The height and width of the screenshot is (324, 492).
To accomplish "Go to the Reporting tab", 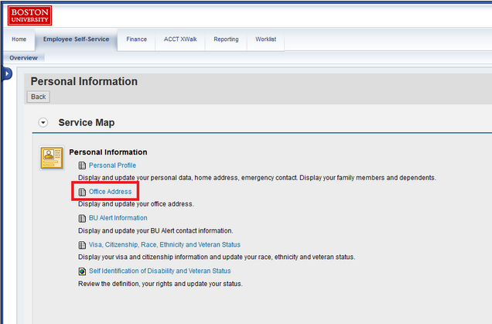I will pyautogui.click(x=226, y=39).
